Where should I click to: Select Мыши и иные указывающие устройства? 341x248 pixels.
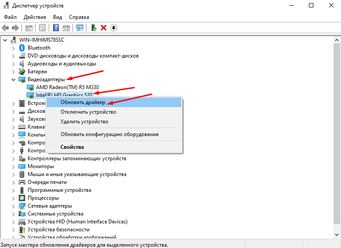click(x=77, y=174)
